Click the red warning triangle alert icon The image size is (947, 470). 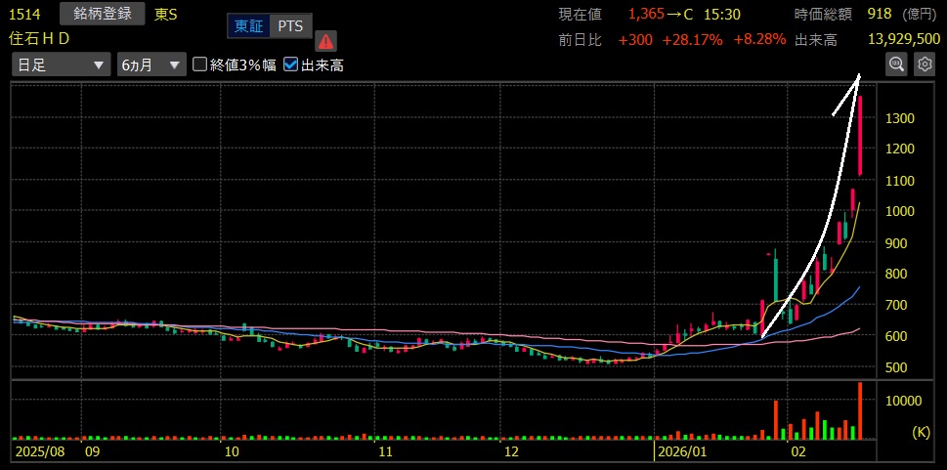325,40
